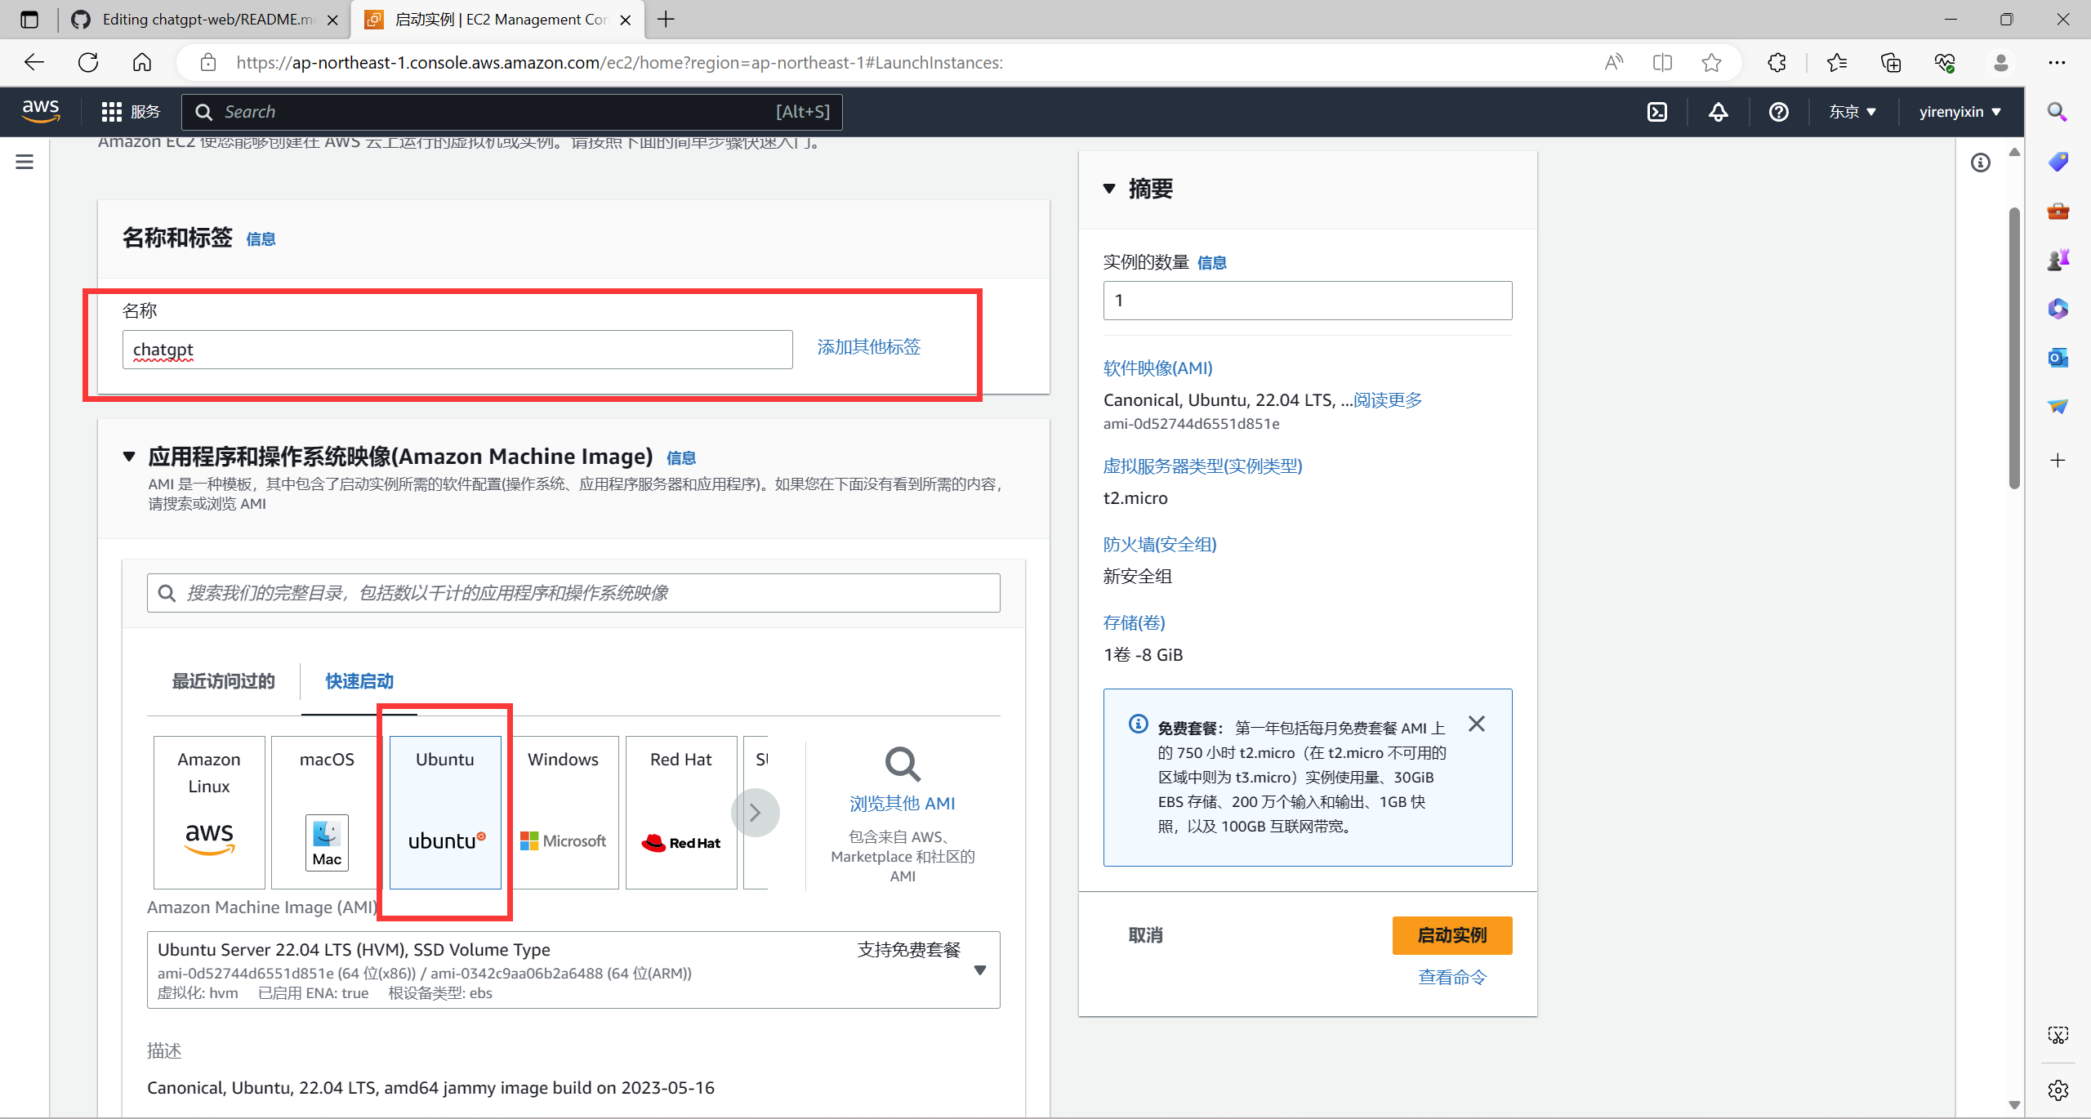Viewport: 2091px width, 1119px height.
Task: Click 浏览其他 AMI link
Action: [902, 803]
